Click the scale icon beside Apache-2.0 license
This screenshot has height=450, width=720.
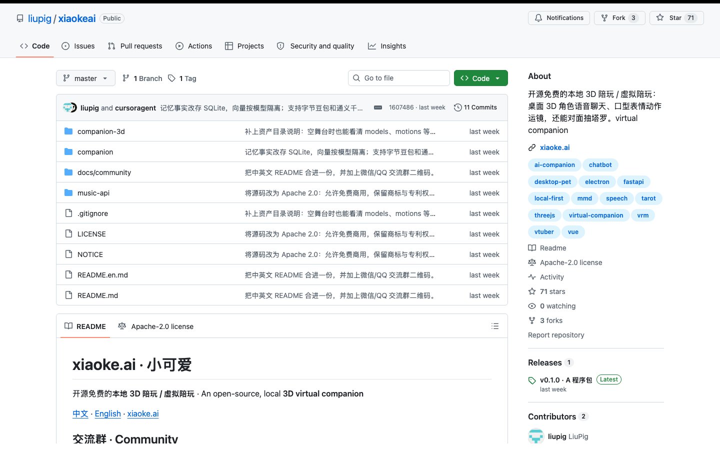[x=532, y=262]
